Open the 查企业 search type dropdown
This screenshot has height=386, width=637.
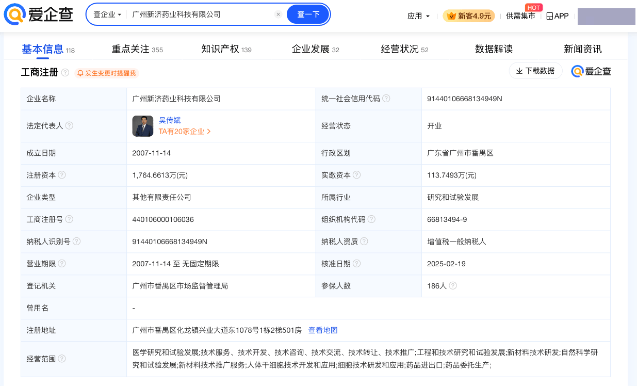(x=107, y=14)
